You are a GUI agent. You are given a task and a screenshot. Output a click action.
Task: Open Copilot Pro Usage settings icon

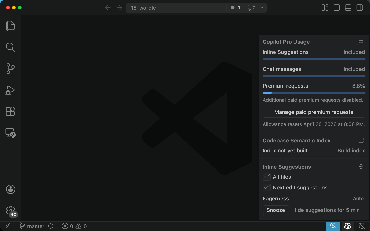point(361,42)
